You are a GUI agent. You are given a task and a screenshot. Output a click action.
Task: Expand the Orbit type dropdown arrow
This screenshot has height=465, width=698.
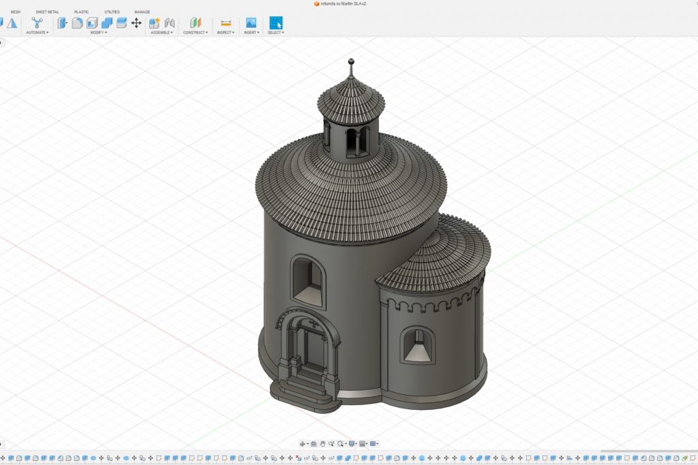pos(308,444)
